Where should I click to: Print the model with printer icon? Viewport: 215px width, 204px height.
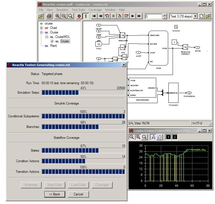pyautogui.click(x=49, y=16)
